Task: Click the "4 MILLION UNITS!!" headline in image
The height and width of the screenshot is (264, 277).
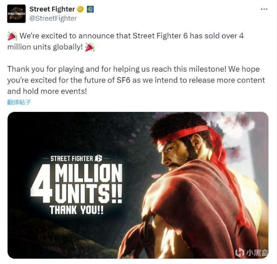Action: [76, 183]
